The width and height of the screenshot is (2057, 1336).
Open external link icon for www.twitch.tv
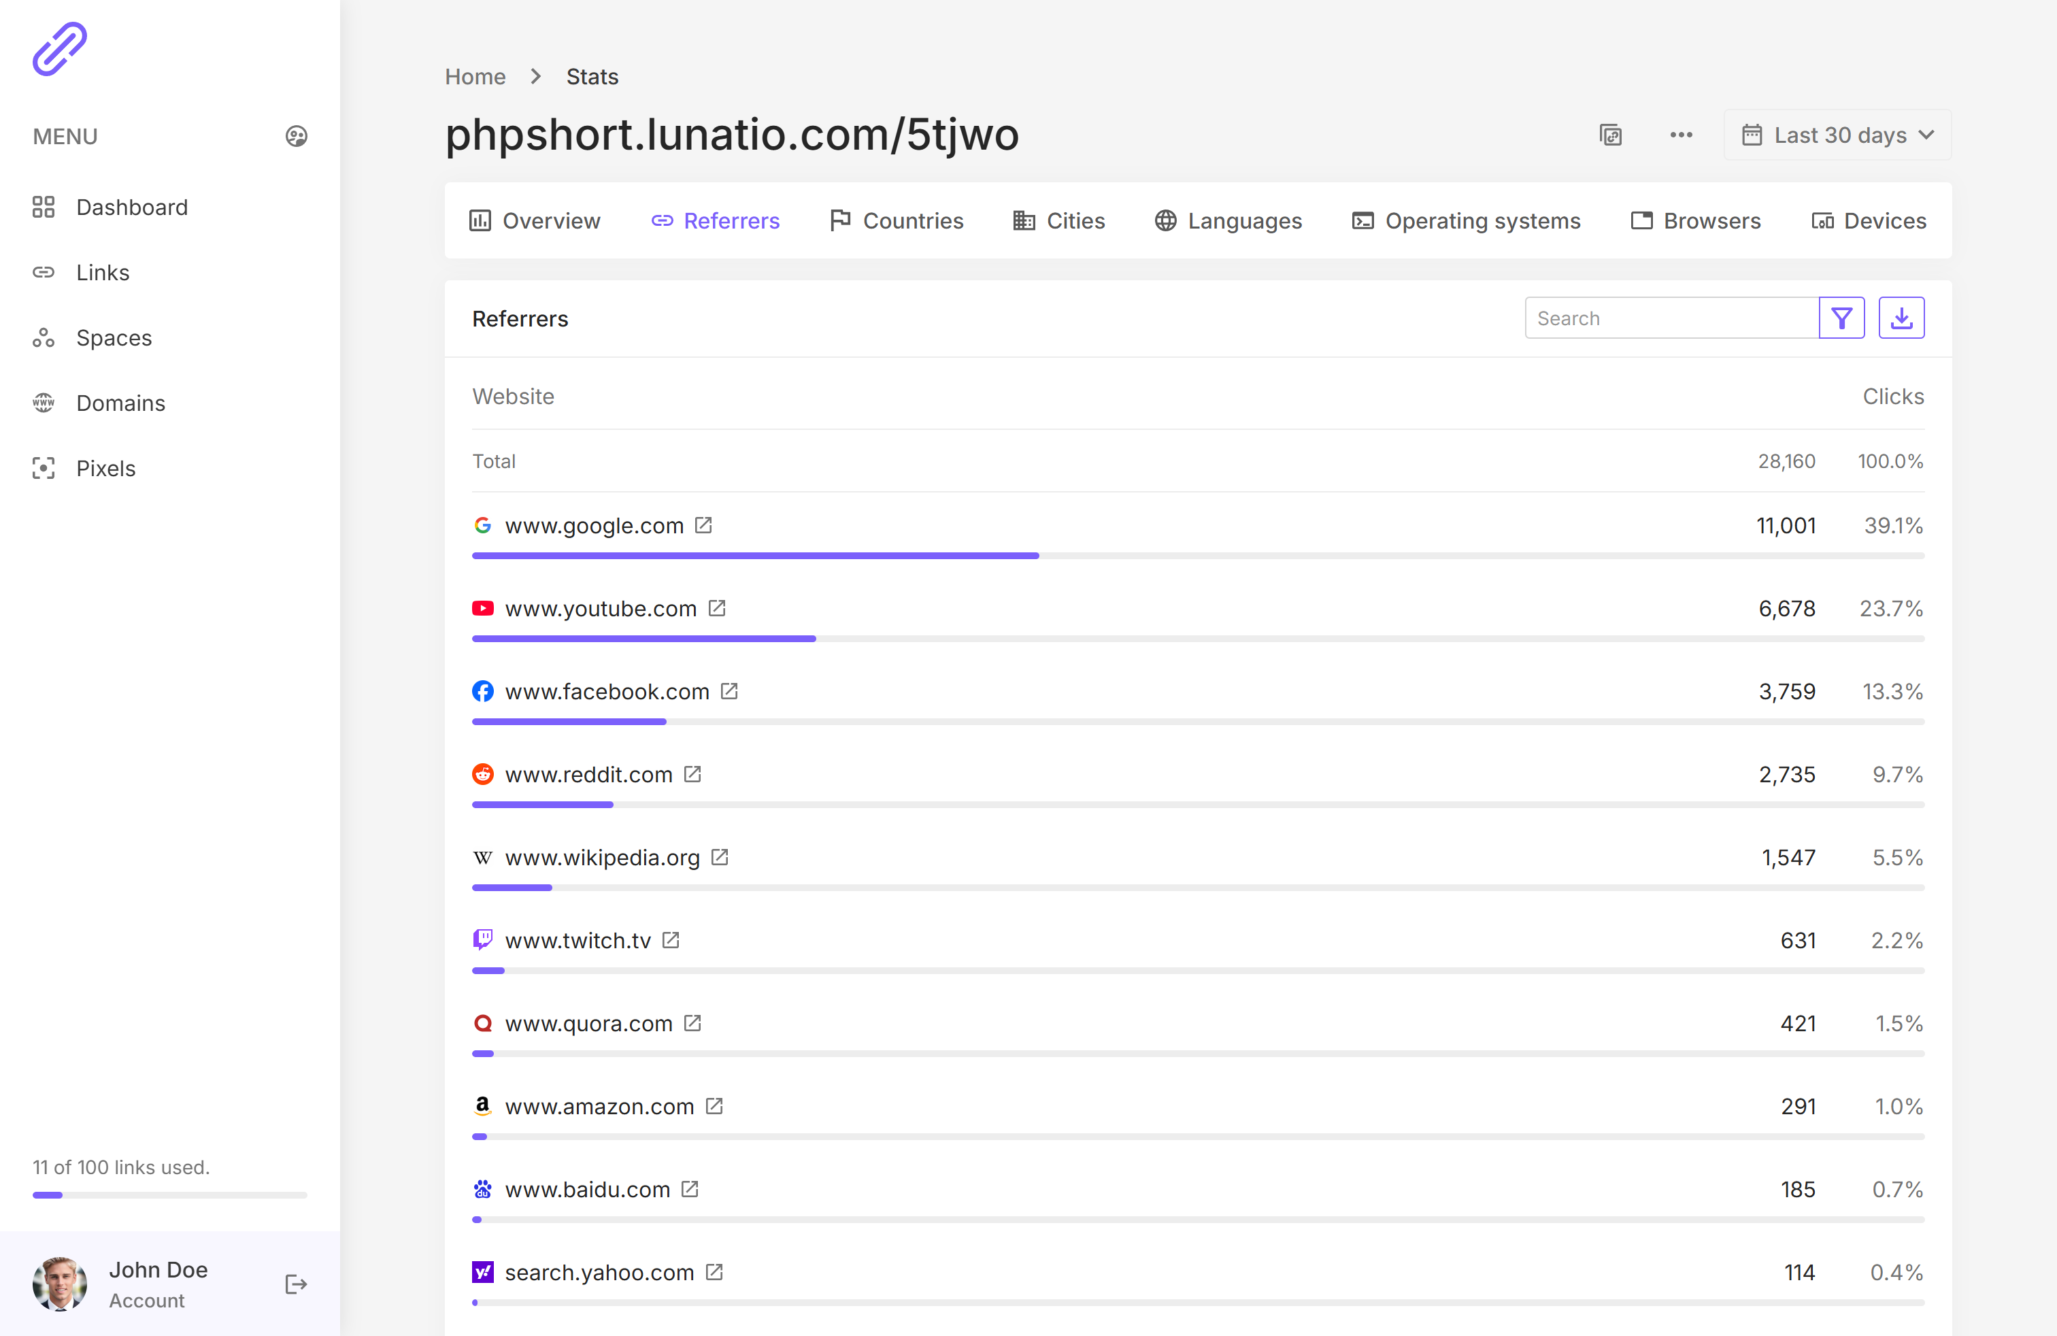671,940
